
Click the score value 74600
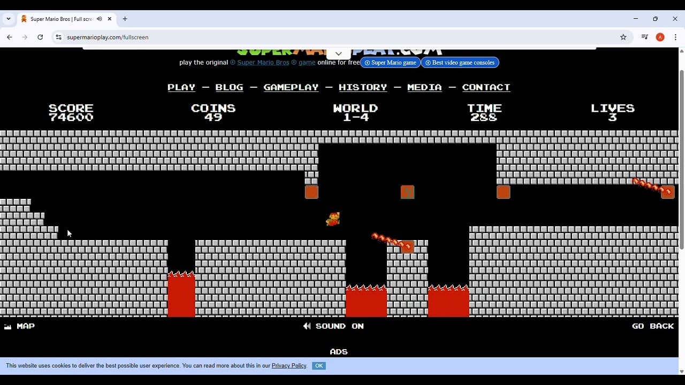point(71,117)
